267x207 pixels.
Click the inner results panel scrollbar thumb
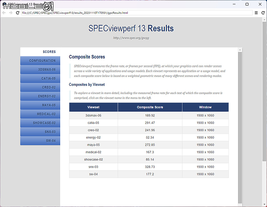point(240,127)
